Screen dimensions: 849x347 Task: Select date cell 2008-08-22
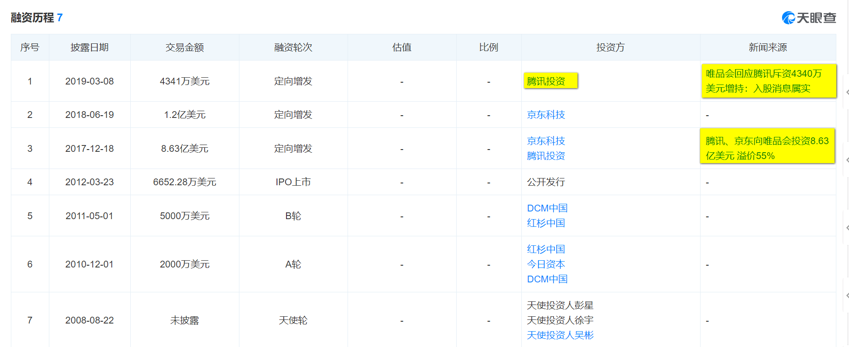[x=90, y=320]
